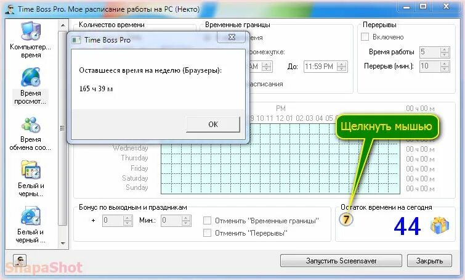Increase the Время работы value
Viewport: 465px width, 280px height.
pyautogui.click(x=444, y=49)
